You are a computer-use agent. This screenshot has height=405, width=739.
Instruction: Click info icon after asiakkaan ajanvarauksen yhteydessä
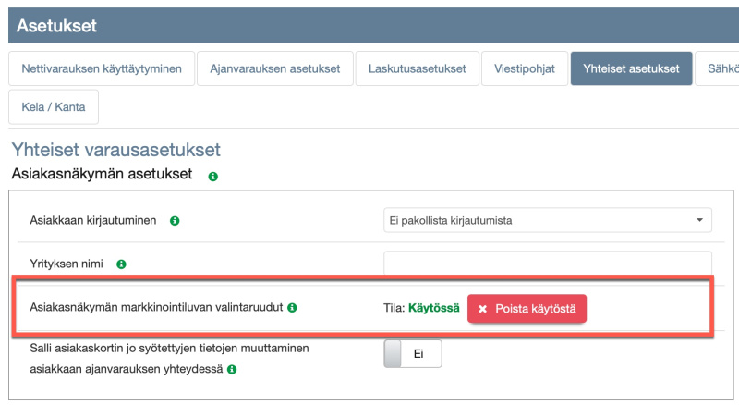(232, 370)
